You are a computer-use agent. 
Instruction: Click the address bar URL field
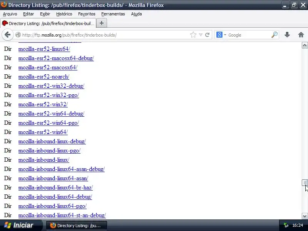105,35
